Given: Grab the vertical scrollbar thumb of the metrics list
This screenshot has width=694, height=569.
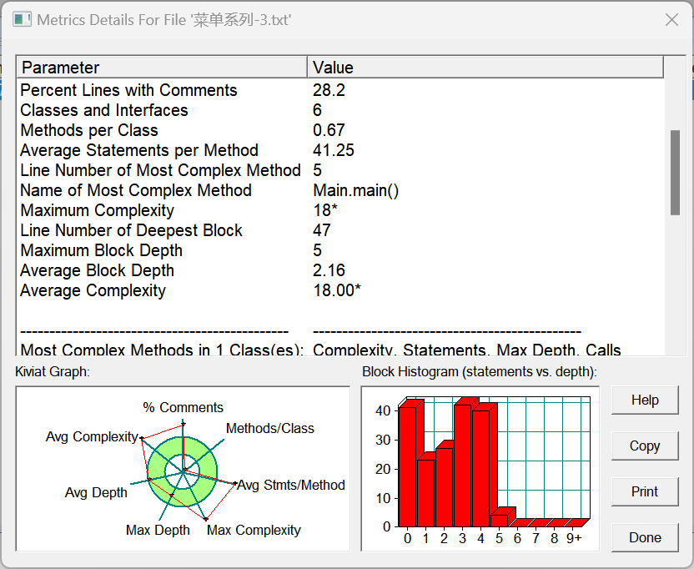Looking at the screenshot, I should [675, 173].
